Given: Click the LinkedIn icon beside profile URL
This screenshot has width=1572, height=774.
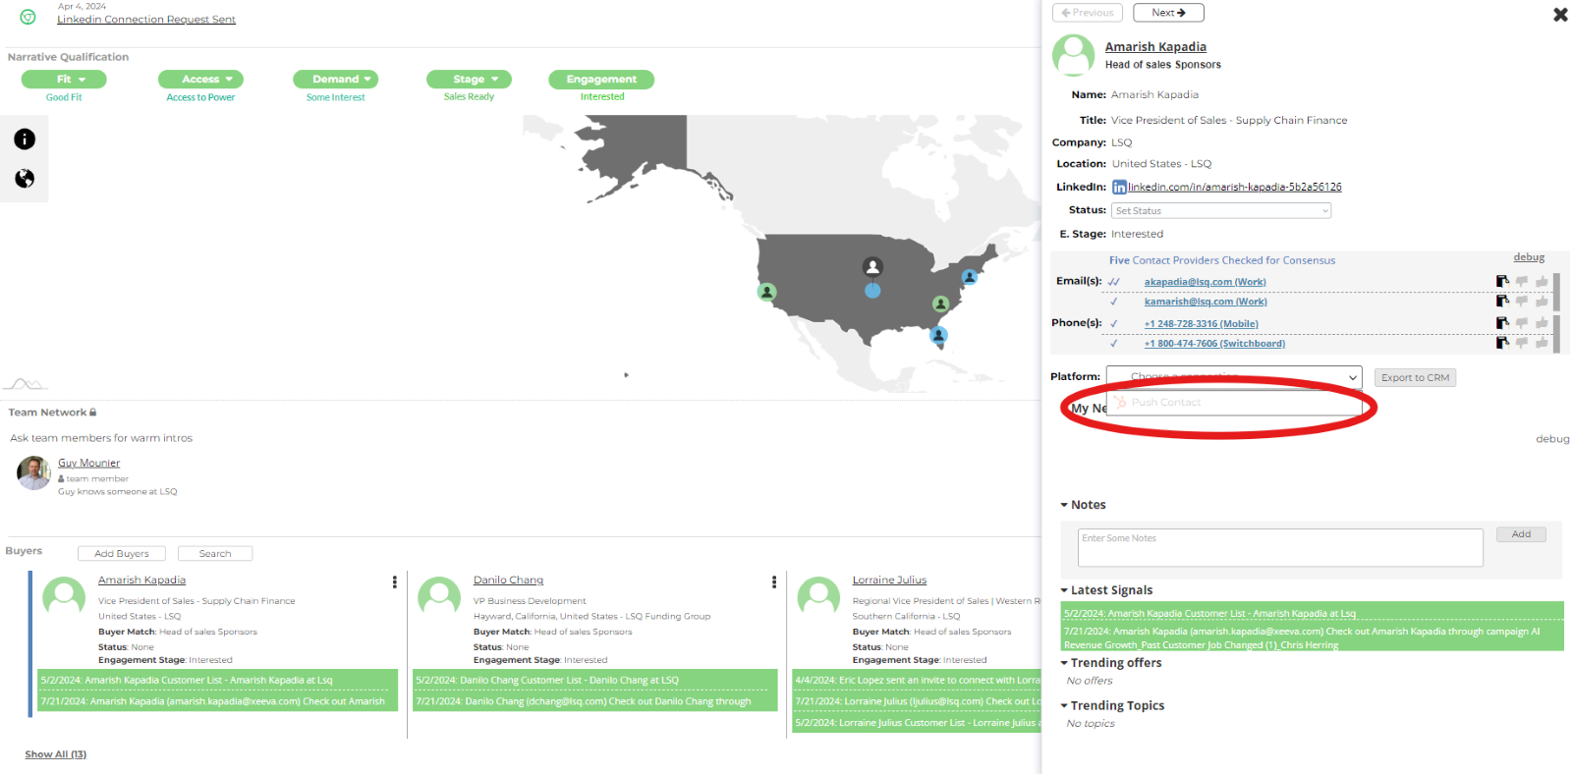Looking at the screenshot, I should tap(1119, 187).
